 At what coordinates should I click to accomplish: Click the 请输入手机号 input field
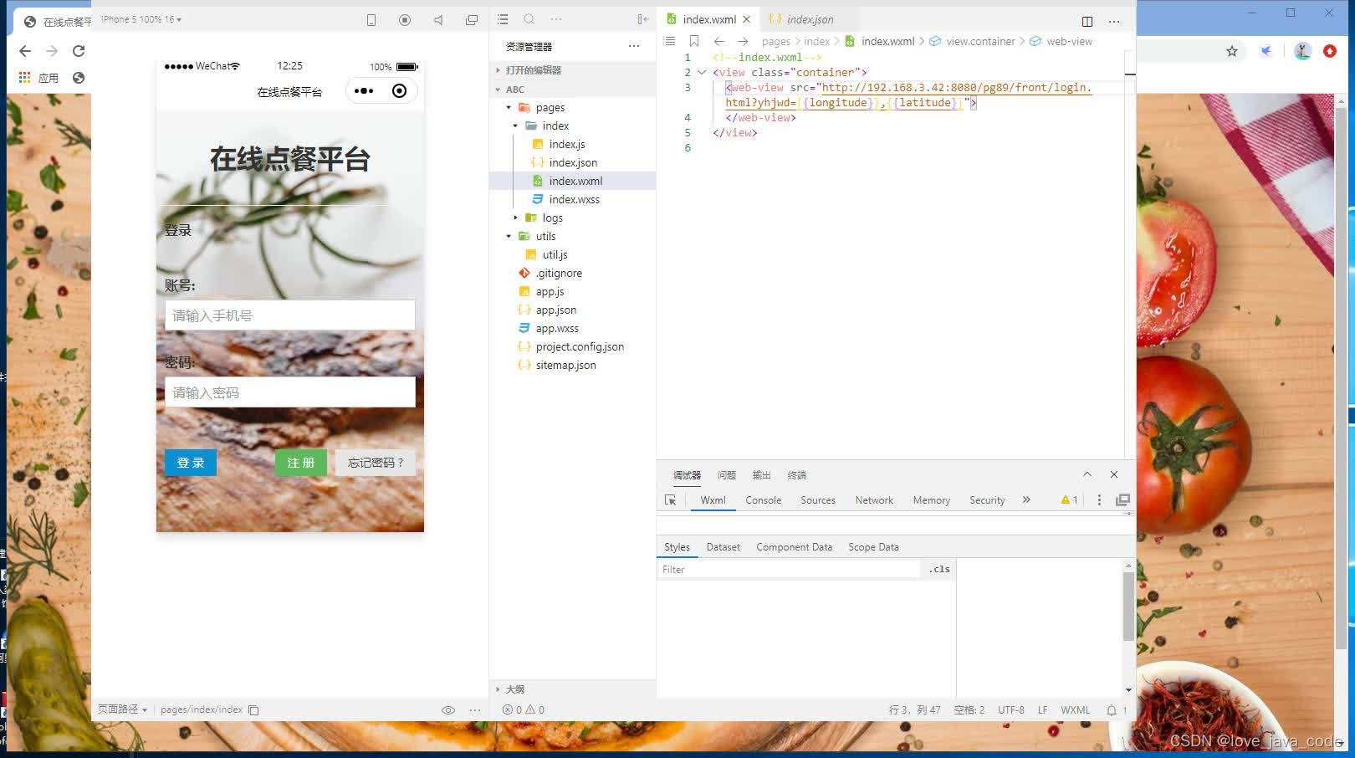click(x=289, y=315)
